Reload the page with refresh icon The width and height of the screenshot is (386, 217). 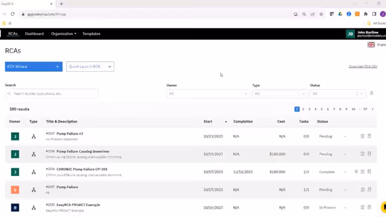coord(13,14)
